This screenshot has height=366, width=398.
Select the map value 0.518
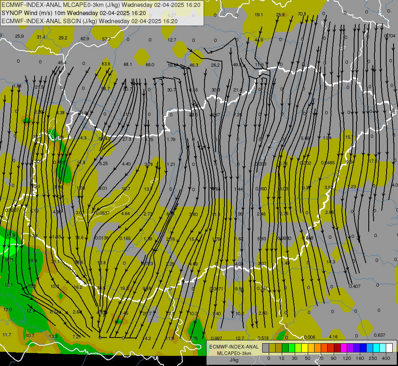click(263, 338)
